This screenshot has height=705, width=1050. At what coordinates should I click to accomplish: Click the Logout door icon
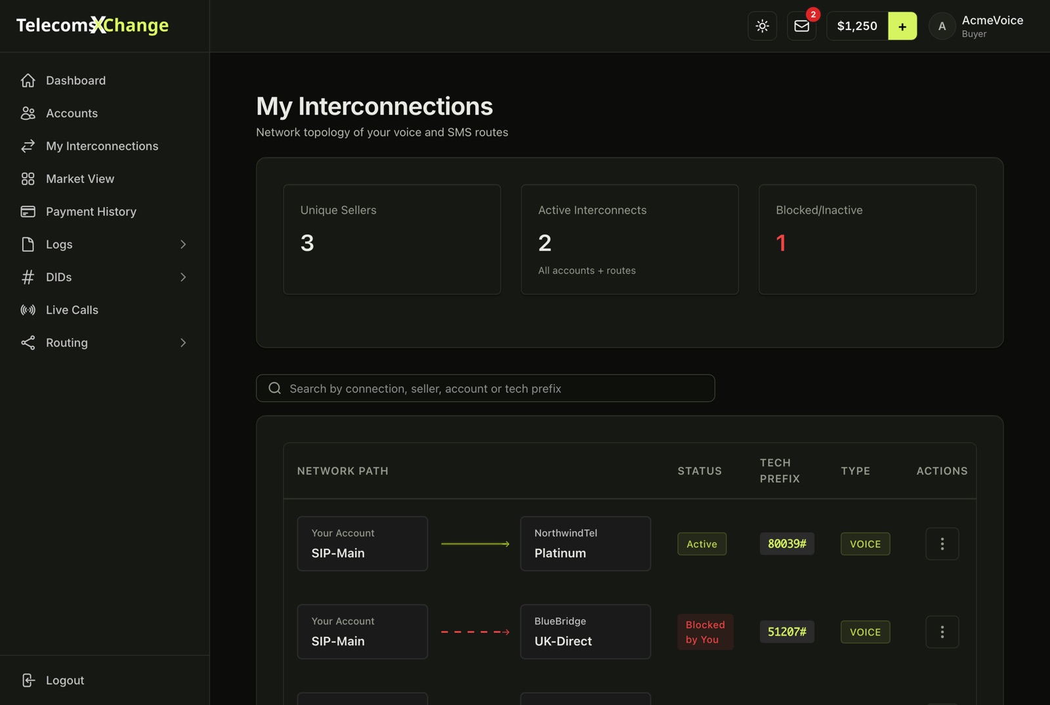28,680
